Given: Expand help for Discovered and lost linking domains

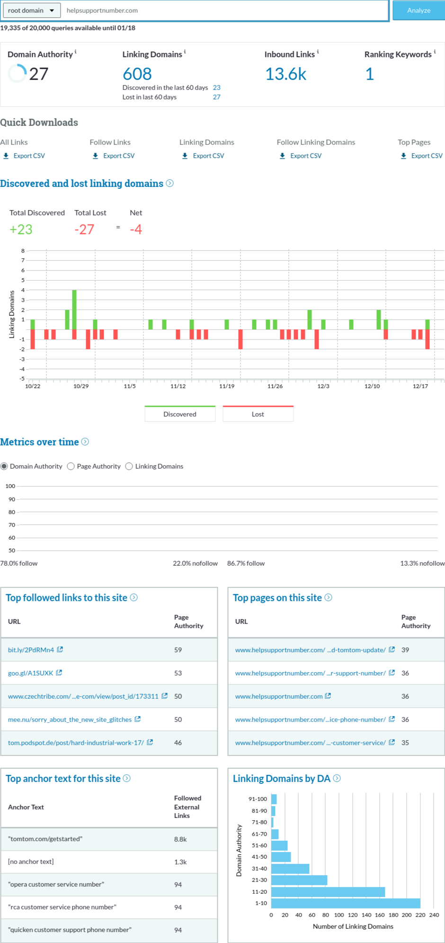Looking at the screenshot, I should tap(169, 183).
